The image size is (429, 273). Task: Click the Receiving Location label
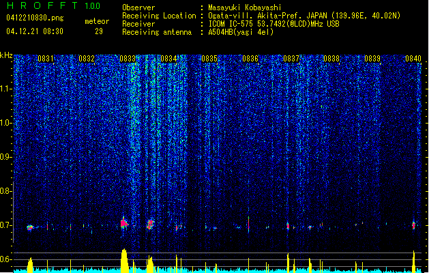pos(159,16)
